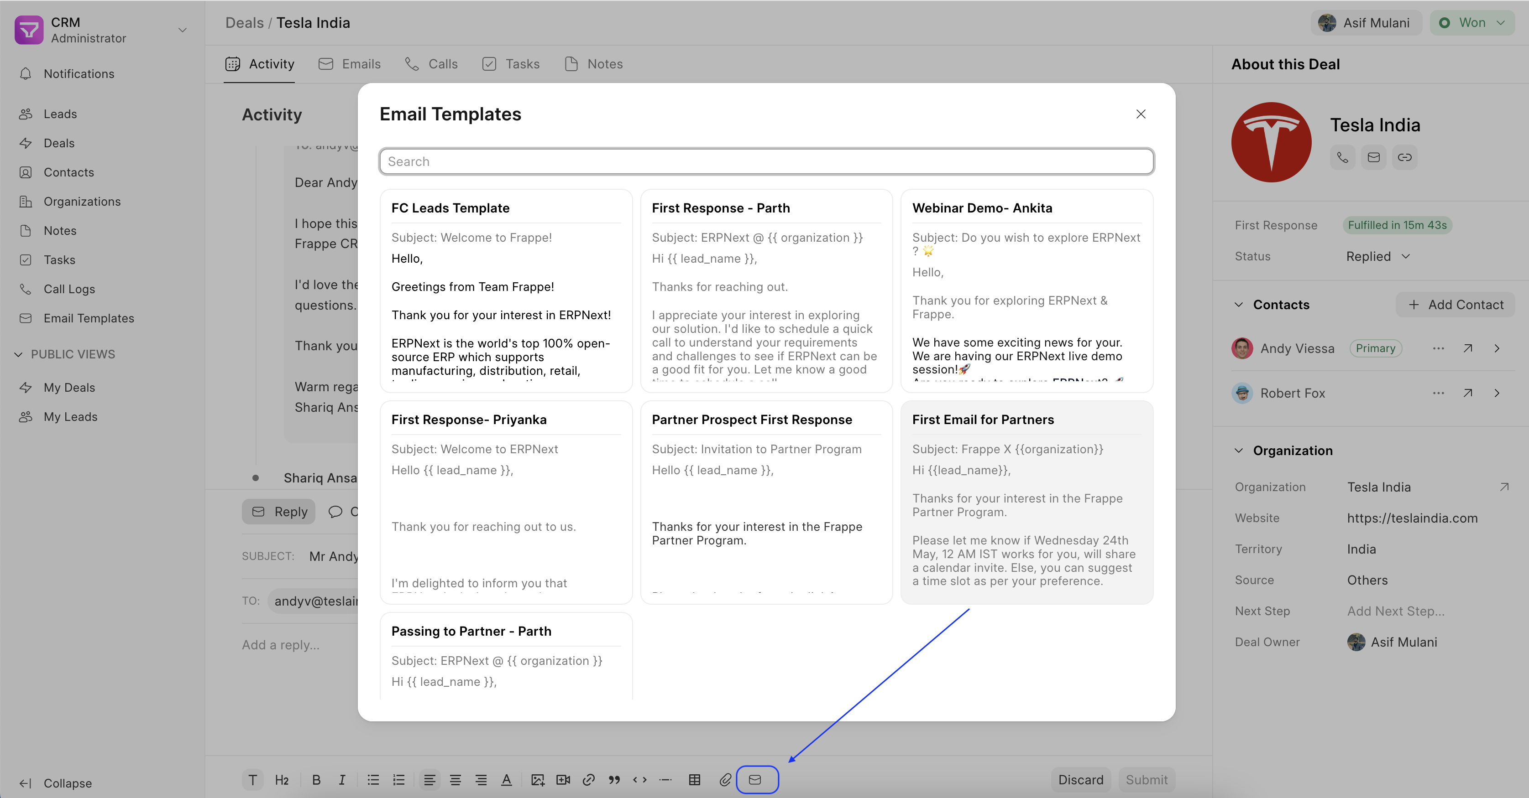1529x798 pixels.
Task: Switch to the Calls tab
Action: tap(431, 64)
